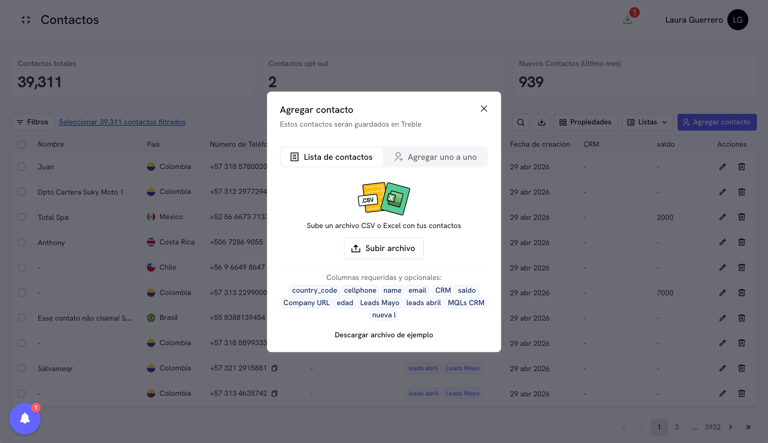Open the Propiedades button
Image resolution: width=768 pixels, height=443 pixels.
[586, 122]
